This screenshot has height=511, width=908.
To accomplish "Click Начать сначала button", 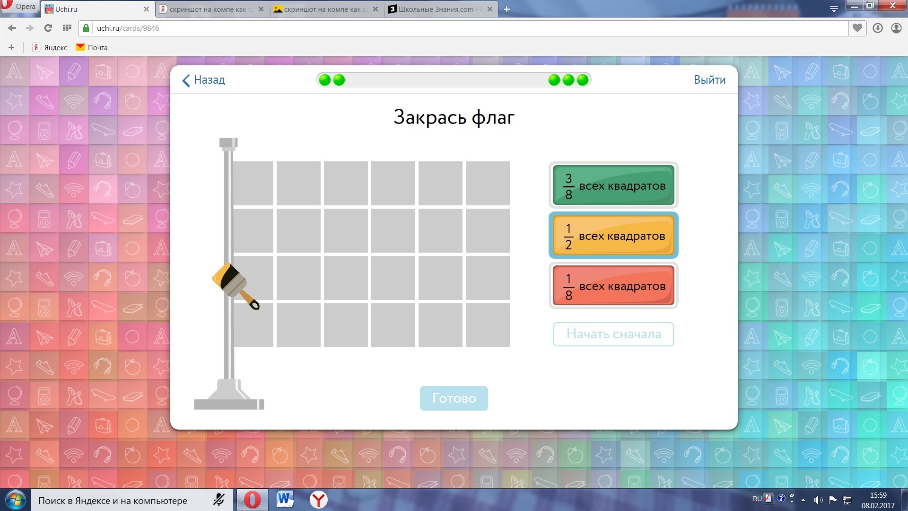I will pyautogui.click(x=613, y=334).
